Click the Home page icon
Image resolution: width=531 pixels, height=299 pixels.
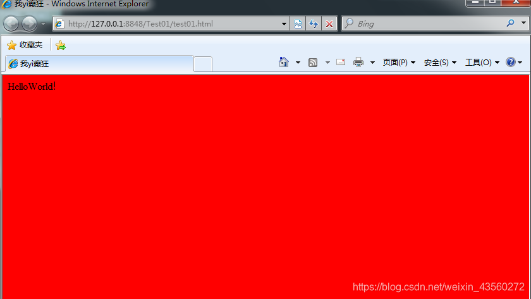(x=284, y=63)
